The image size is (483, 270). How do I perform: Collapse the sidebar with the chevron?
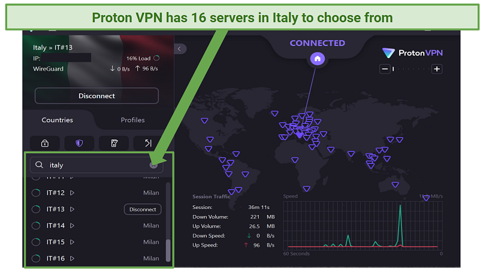click(x=180, y=48)
